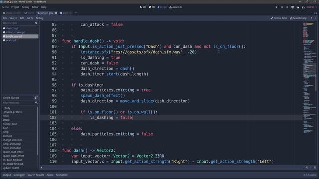Open the Editor menu
319x179 pixels.
pos(35,7)
